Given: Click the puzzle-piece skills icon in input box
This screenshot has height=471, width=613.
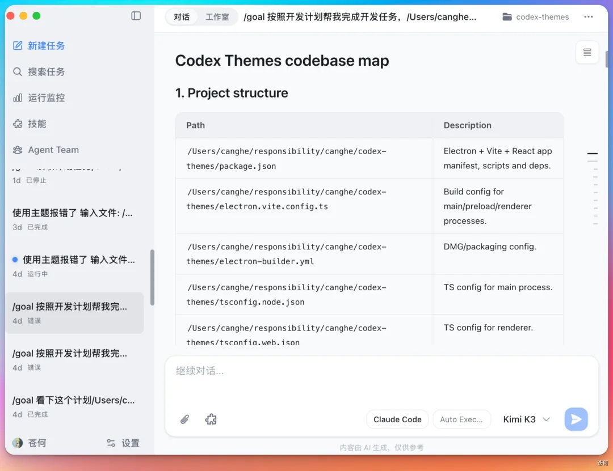Looking at the screenshot, I should point(211,419).
